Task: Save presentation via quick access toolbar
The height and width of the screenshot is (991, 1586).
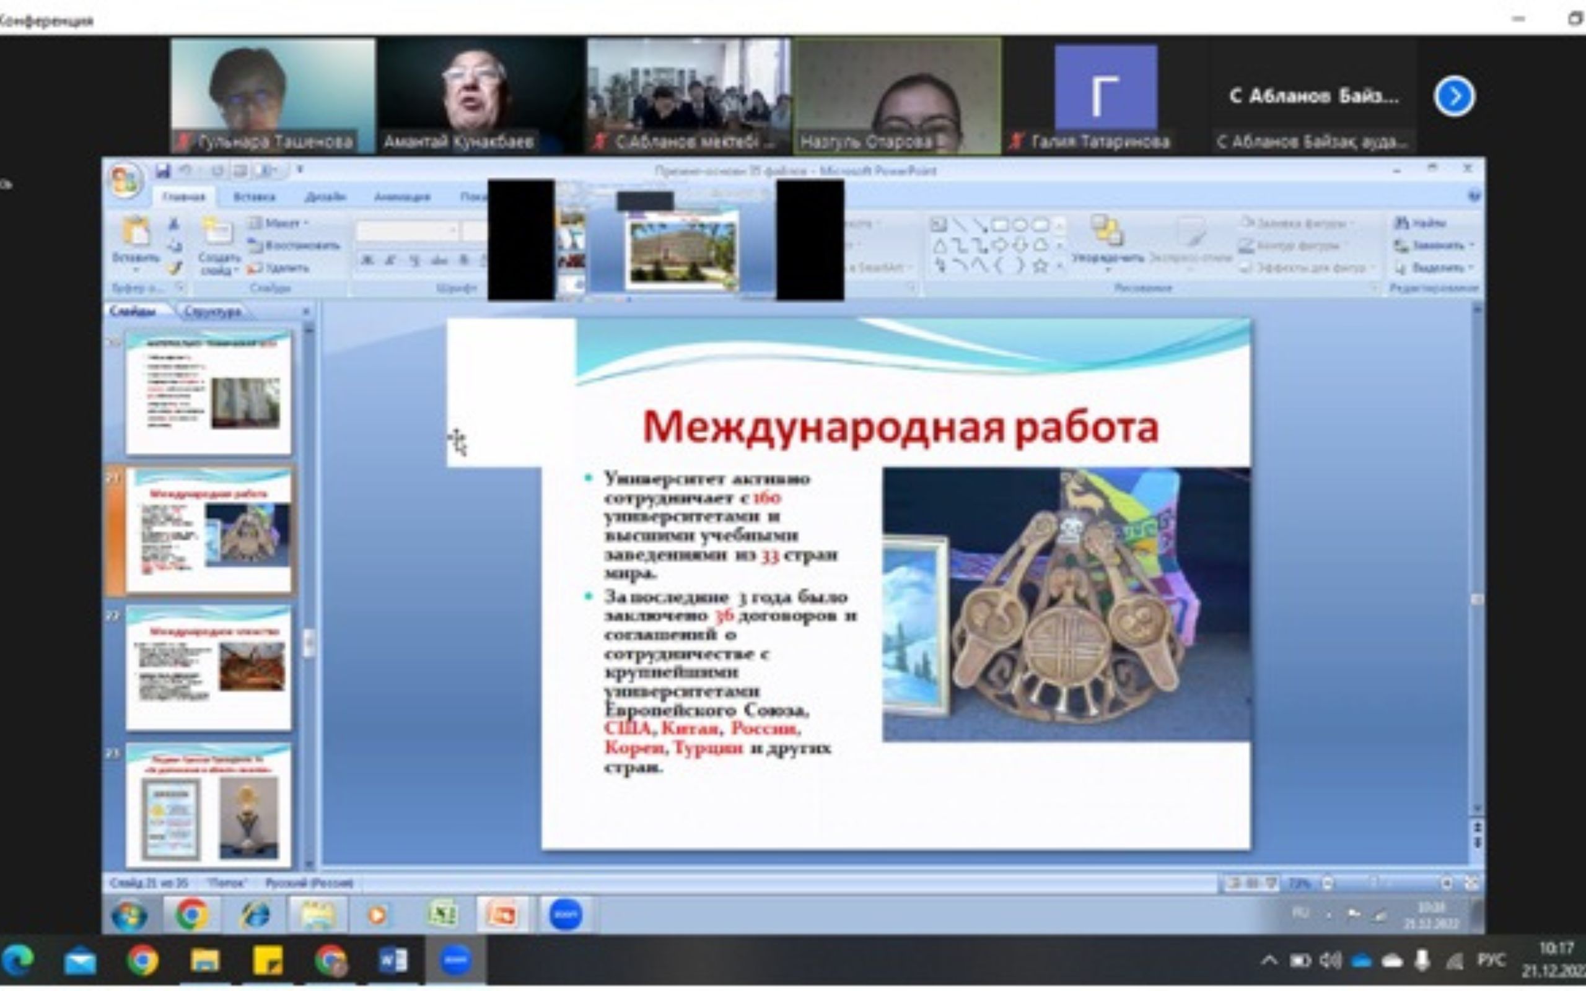Action: point(162,171)
